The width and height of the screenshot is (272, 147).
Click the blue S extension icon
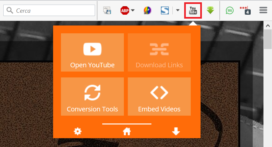coord(165,10)
